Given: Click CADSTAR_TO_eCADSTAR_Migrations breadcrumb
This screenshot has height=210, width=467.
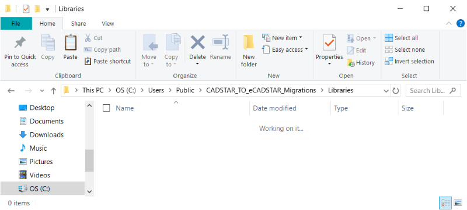Looking at the screenshot, I should click(x=261, y=91).
